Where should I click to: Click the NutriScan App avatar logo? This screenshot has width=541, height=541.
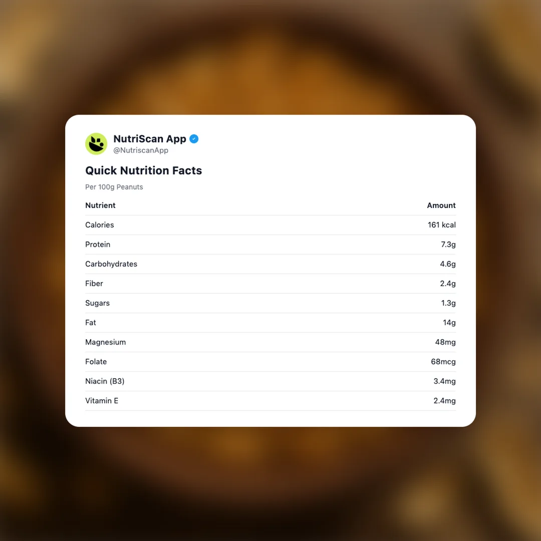tap(96, 144)
